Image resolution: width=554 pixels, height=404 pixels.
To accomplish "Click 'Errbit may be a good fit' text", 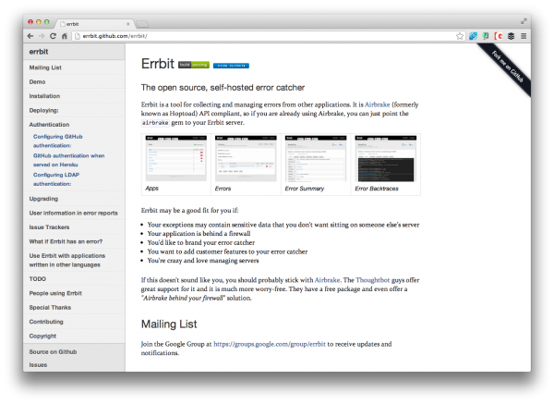I will click(x=189, y=210).
